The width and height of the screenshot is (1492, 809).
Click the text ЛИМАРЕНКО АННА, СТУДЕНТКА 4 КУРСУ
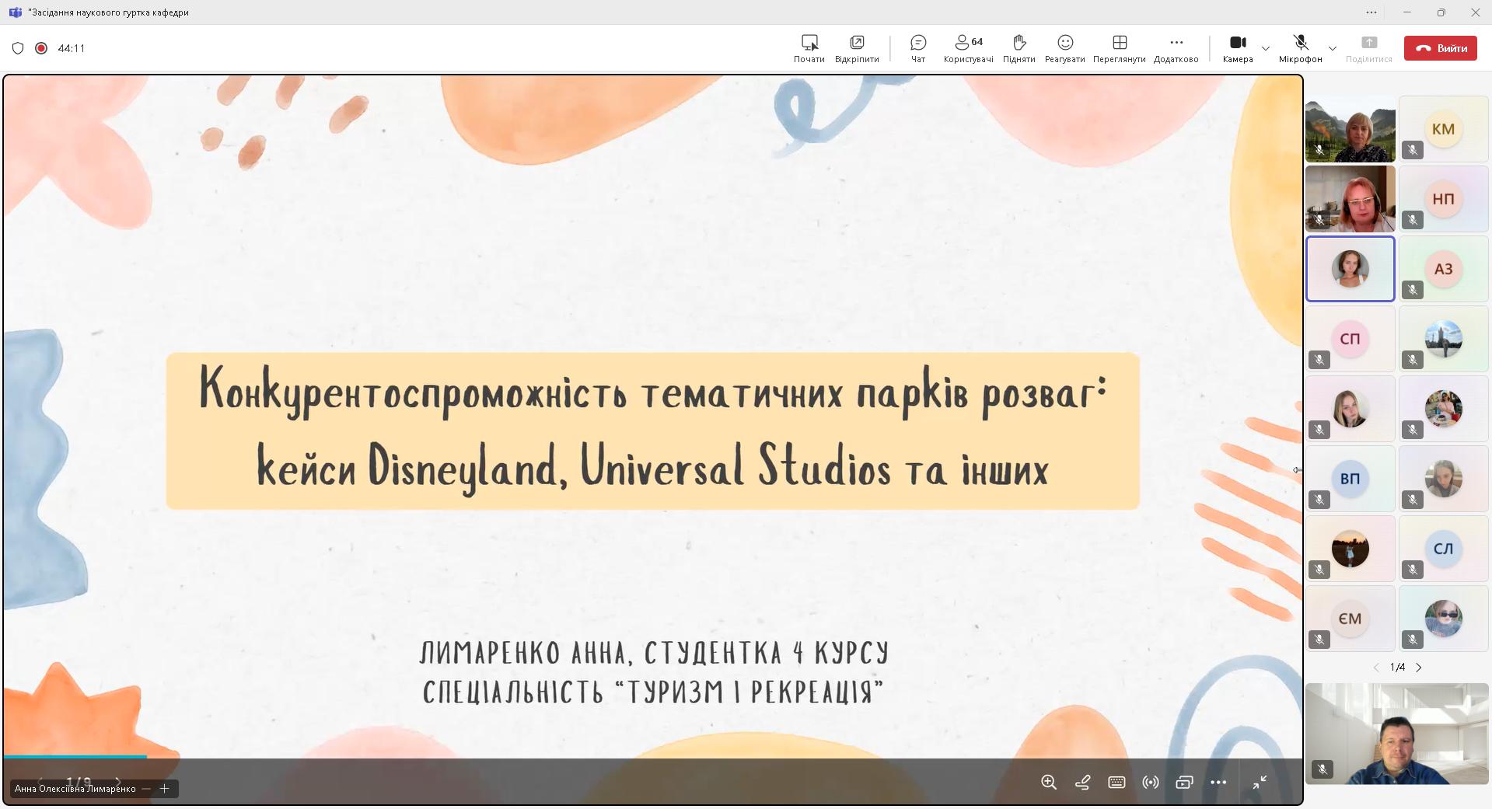coord(654,652)
